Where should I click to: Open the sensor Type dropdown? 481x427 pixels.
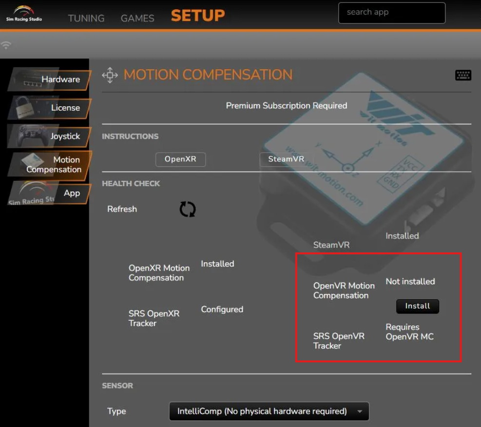(269, 411)
